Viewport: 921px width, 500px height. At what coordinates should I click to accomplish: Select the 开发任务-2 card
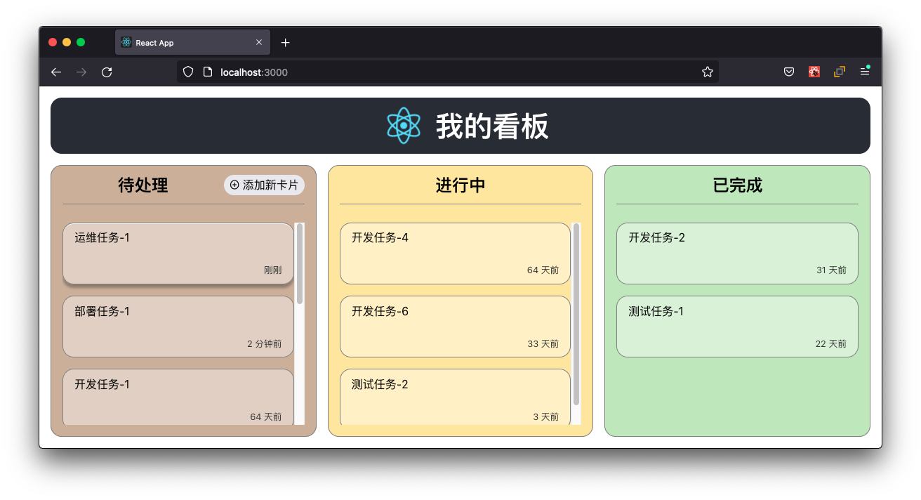coord(737,254)
